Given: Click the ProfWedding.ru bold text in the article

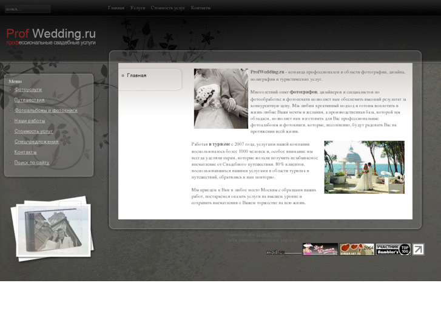Looking at the screenshot, I should [x=267, y=72].
